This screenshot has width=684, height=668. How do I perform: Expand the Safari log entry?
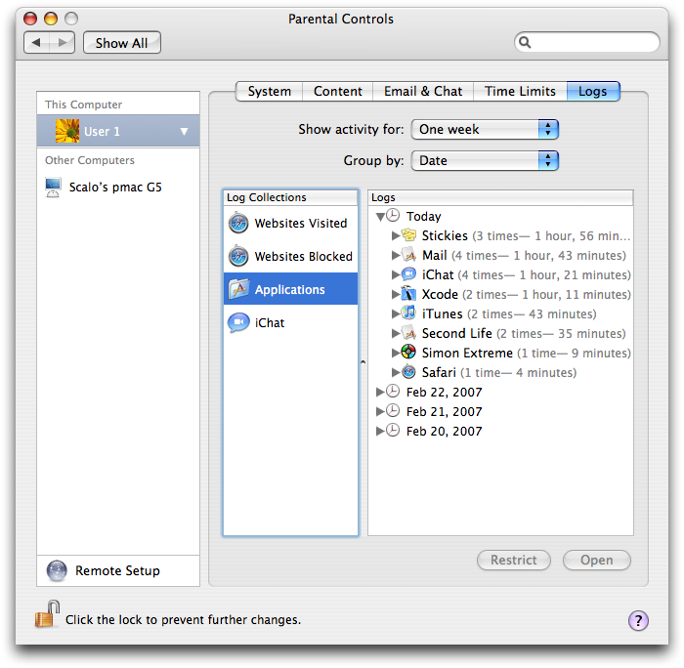pyautogui.click(x=395, y=372)
